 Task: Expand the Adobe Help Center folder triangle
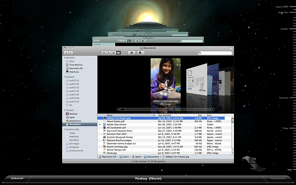click(x=100, y=125)
